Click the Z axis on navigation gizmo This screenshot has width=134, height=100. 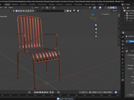[x=92, y=15]
